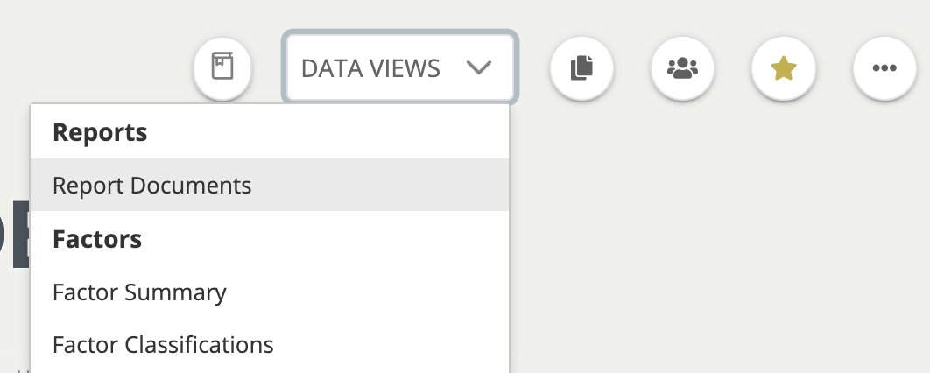Duplicate using the stacked pages icon
Viewport: 930px width, 373px height.
pyautogui.click(x=581, y=67)
